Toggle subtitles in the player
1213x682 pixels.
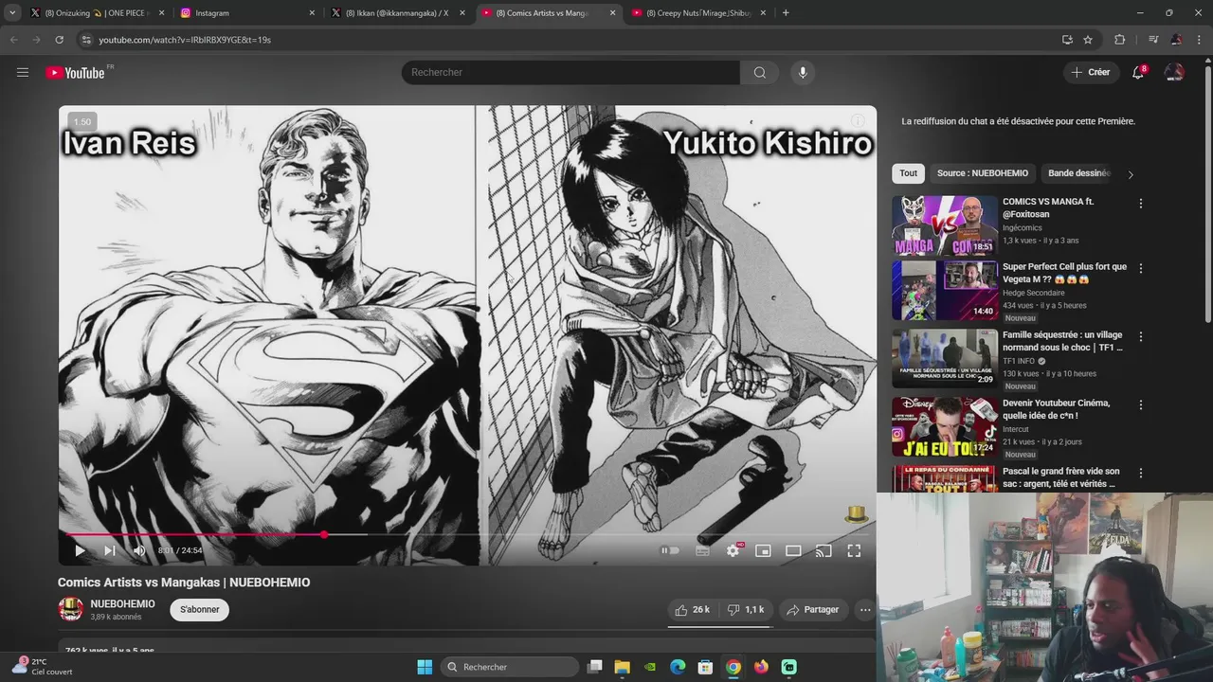(x=702, y=550)
